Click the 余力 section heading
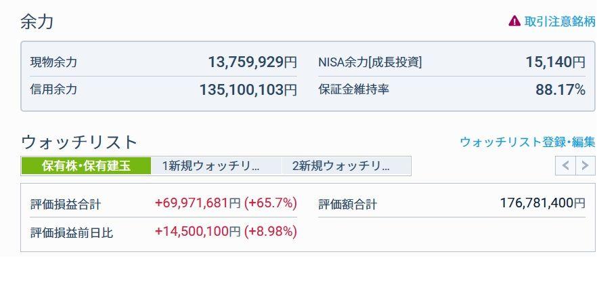 pyautogui.click(x=37, y=22)
